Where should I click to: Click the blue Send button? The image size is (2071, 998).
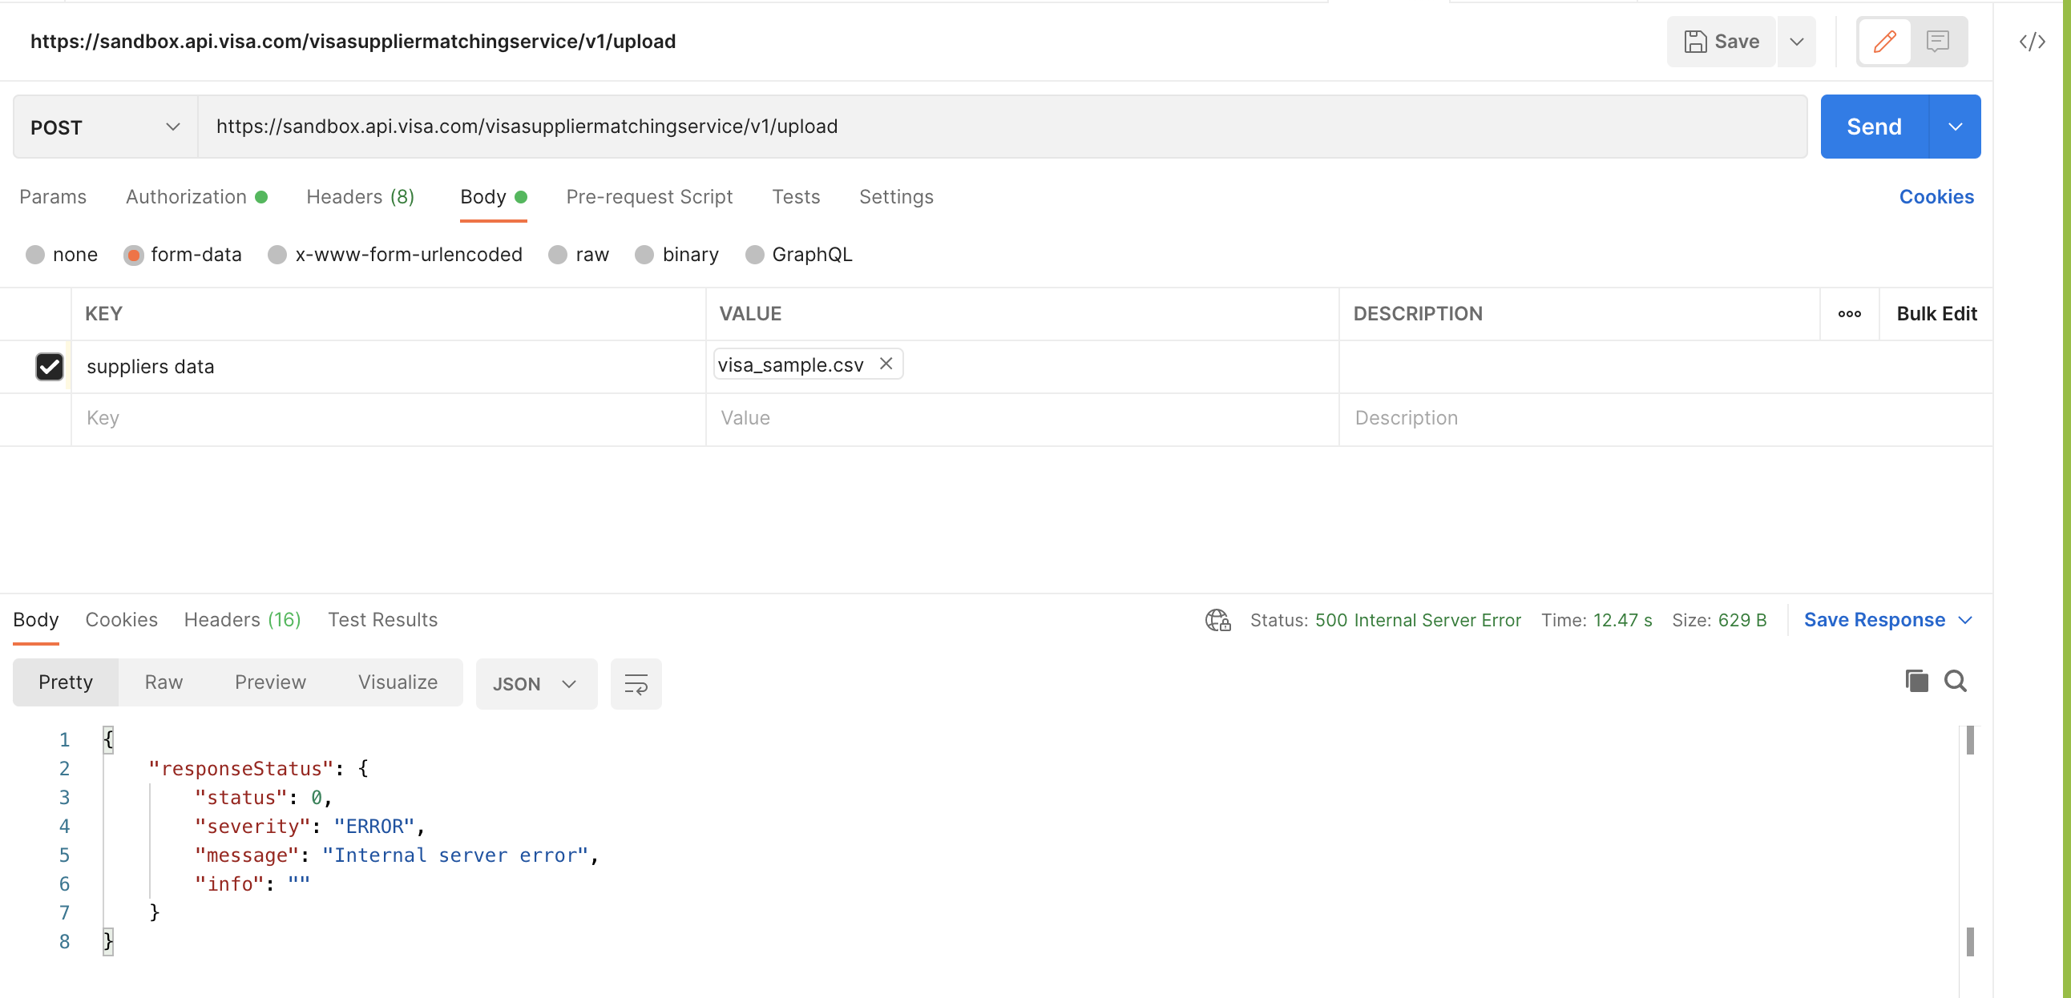click(1873, 127)
